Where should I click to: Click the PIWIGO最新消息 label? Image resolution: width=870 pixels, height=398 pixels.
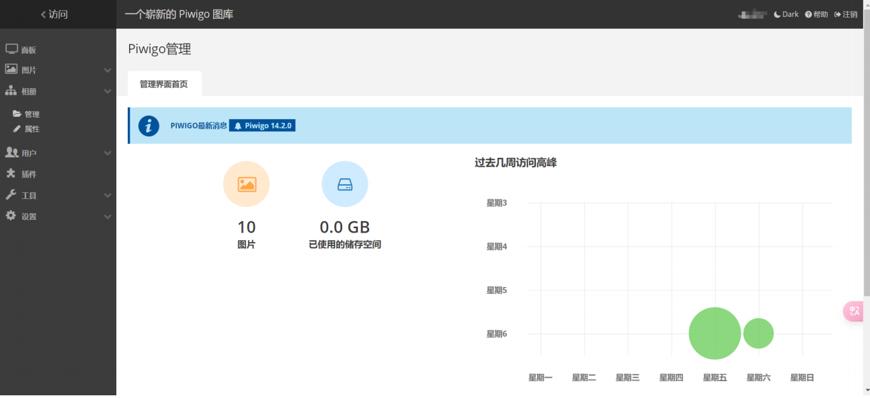[199, 126]
